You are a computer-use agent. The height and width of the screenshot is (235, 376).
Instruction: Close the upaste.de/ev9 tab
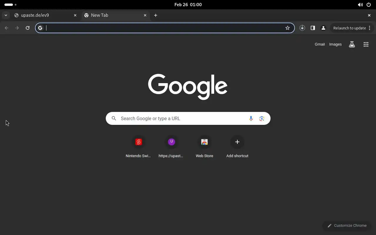pyautogui.click(x=75, y=15)
